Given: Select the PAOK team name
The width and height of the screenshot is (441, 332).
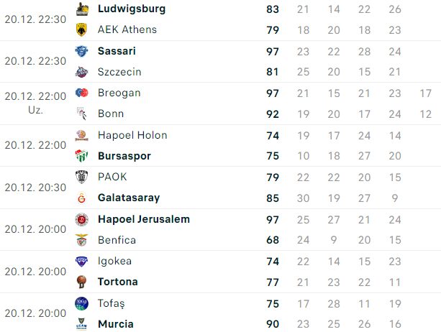Looking at the screenshot, I should 112,177.
